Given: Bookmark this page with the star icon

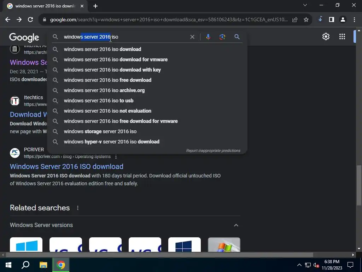Looking at the screenshot, I should click(306, 20).
